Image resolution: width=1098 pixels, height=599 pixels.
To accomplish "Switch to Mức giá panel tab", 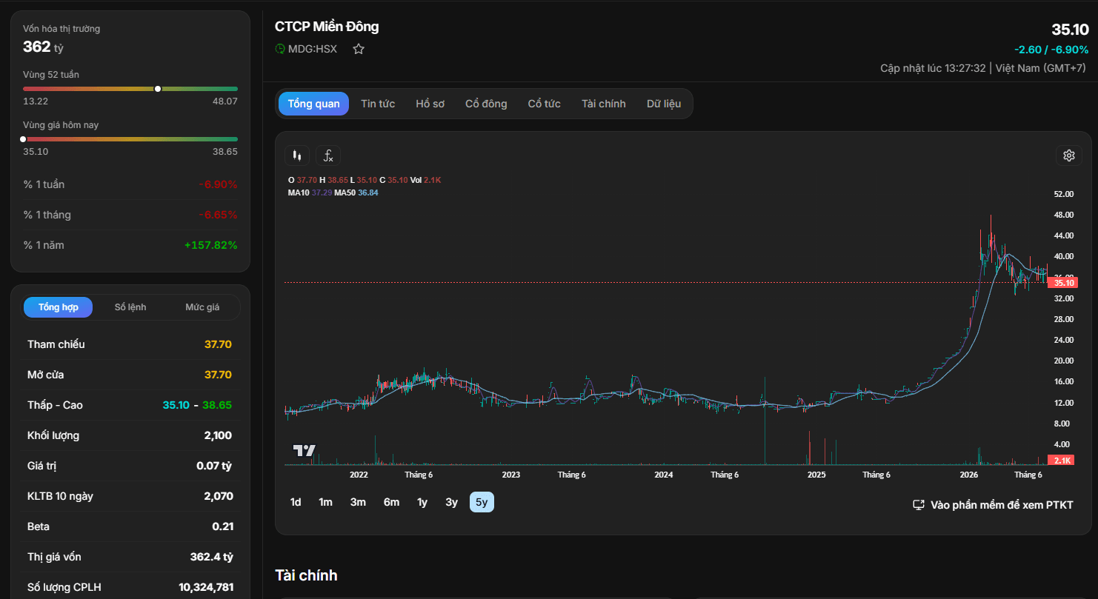I will click(202, 307).
